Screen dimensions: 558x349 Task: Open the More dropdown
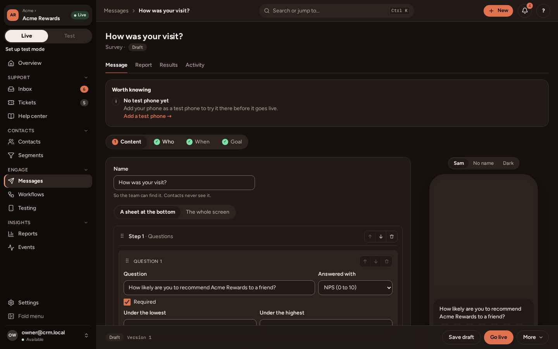pyautogui.click(x=532, y=337)
